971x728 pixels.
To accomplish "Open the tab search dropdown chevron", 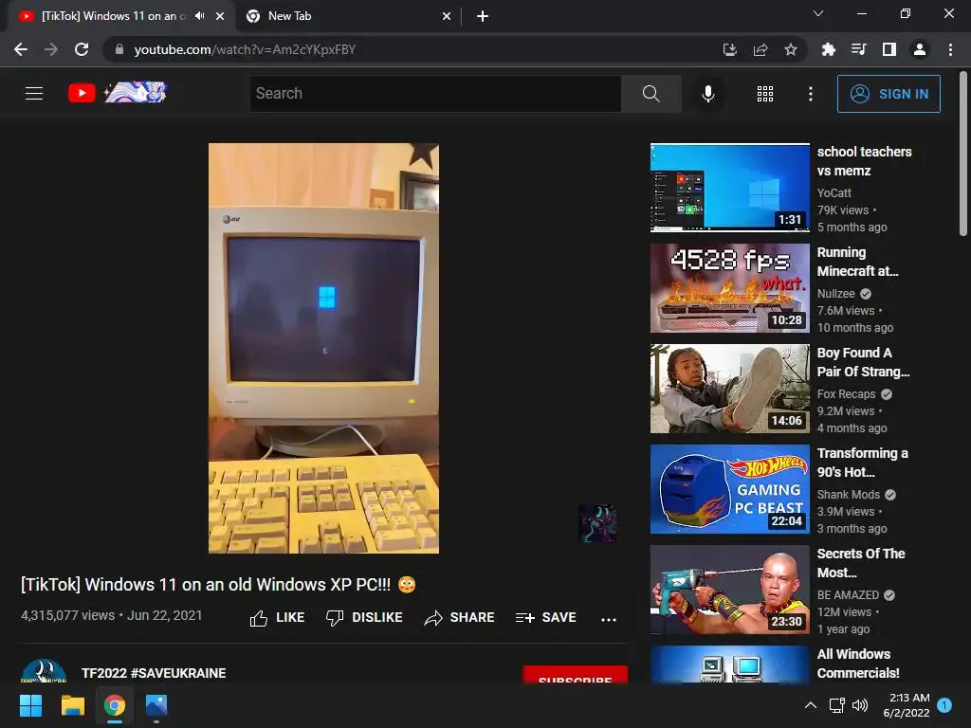I will pyautogui.click(x=818, y=13).
